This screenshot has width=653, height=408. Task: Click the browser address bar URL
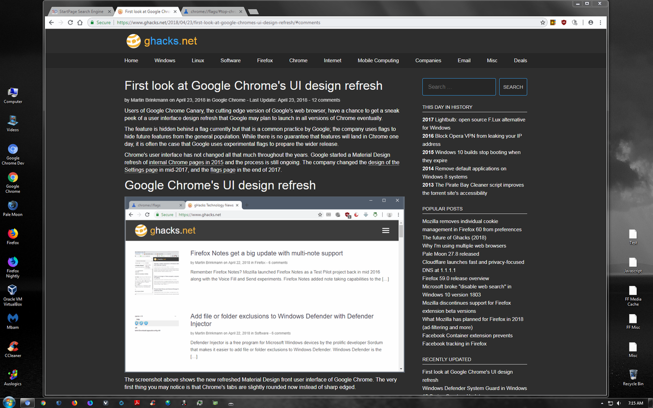click(218, 22)
